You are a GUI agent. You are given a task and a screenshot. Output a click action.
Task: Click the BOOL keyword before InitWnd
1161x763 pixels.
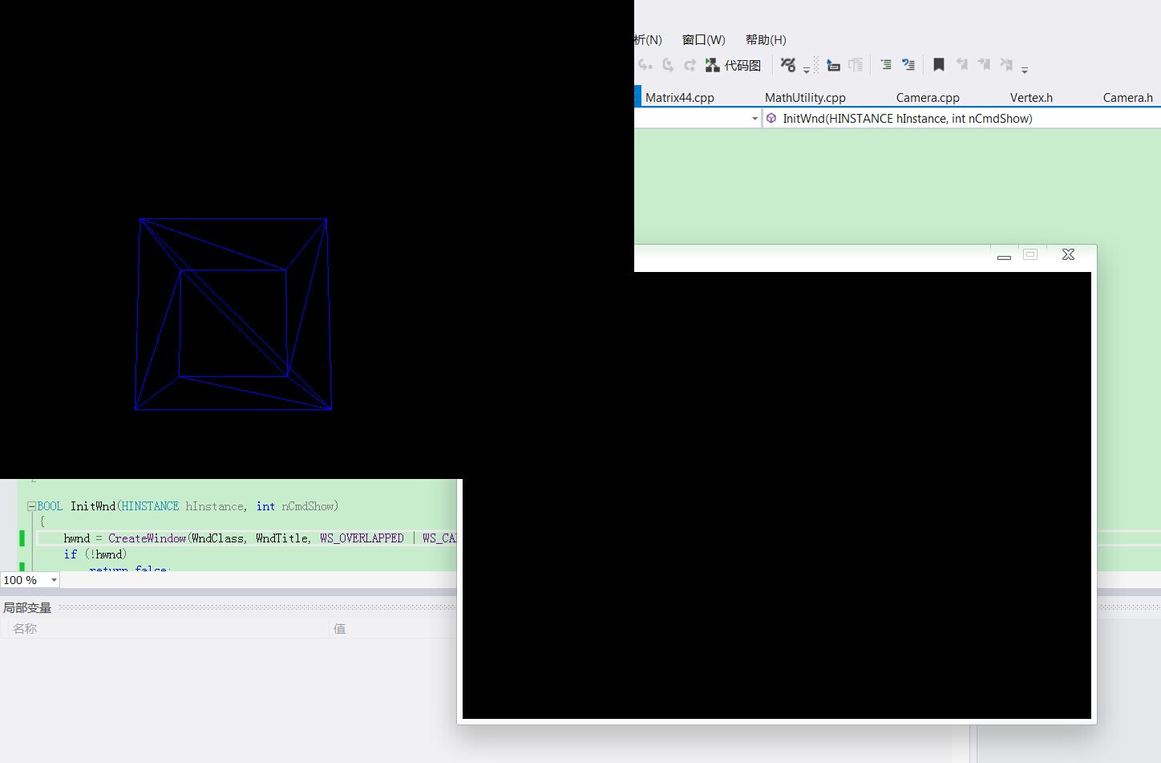tap(50, 506)
